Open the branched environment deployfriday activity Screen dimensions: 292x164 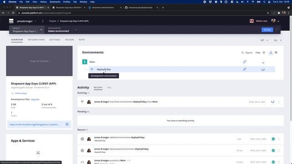tap(180, 102)
